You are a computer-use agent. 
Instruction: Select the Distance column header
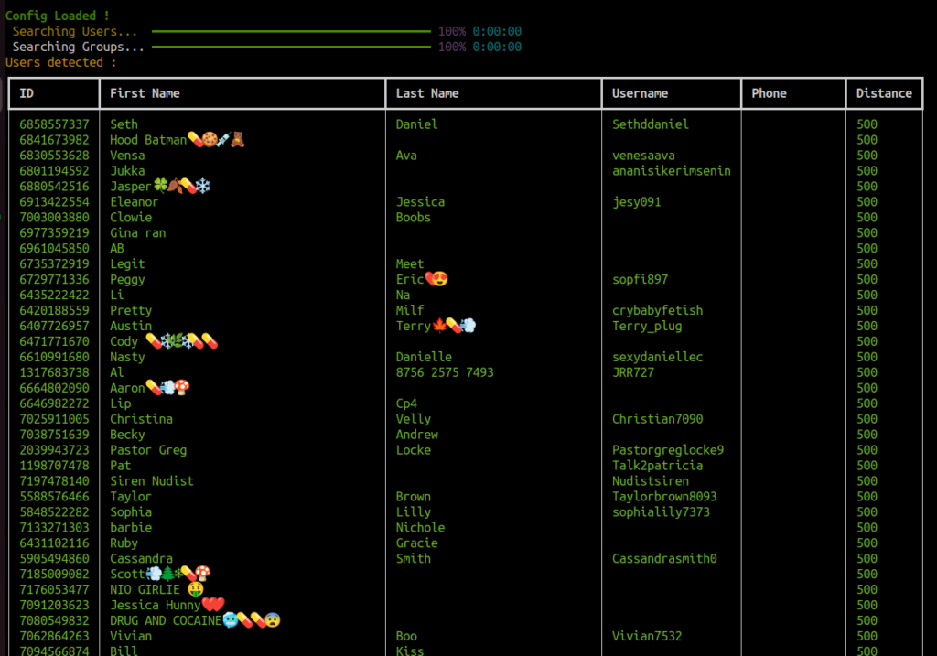click(x=884, y=93)
